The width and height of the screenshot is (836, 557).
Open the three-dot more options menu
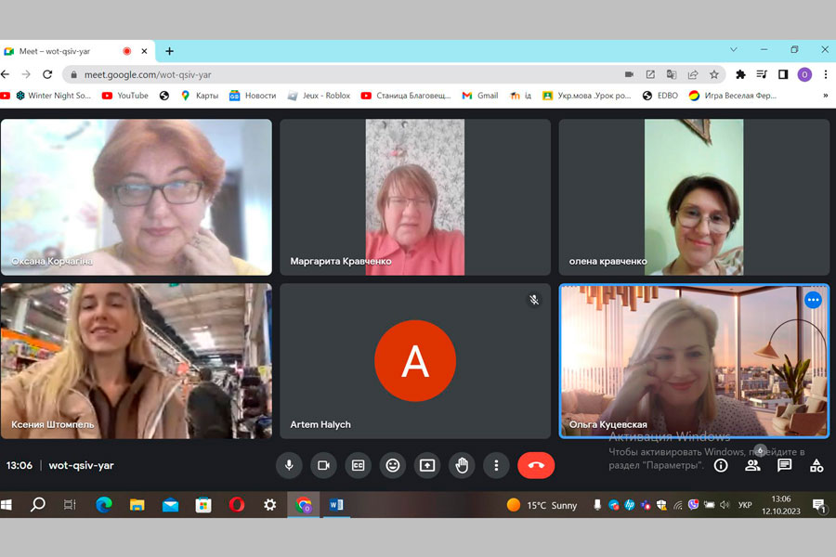(496, 465)
